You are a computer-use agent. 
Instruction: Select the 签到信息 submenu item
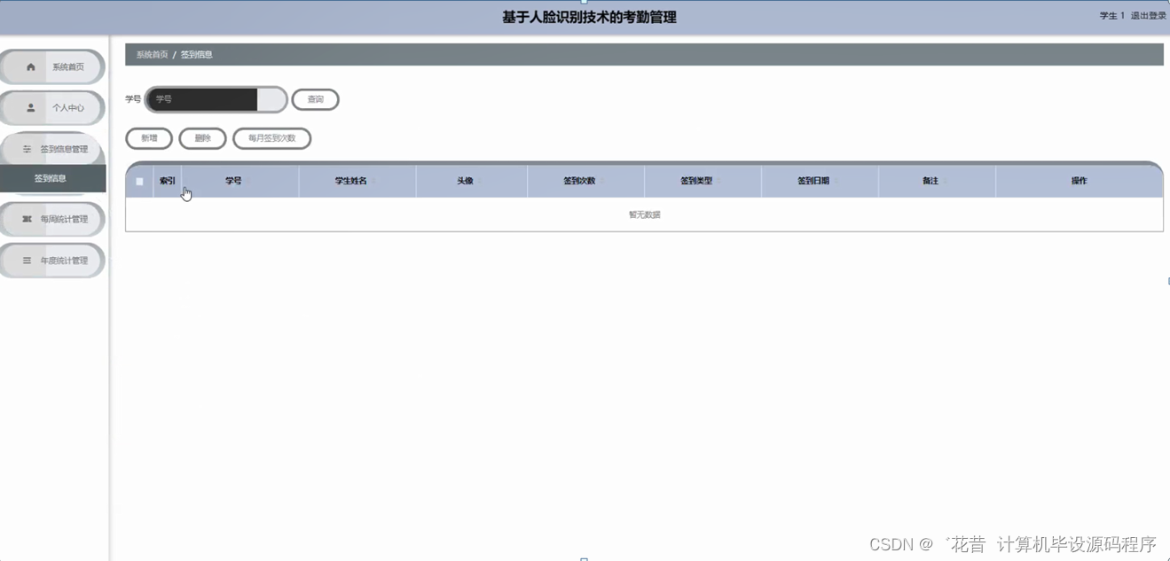click(x=53, y=178)
